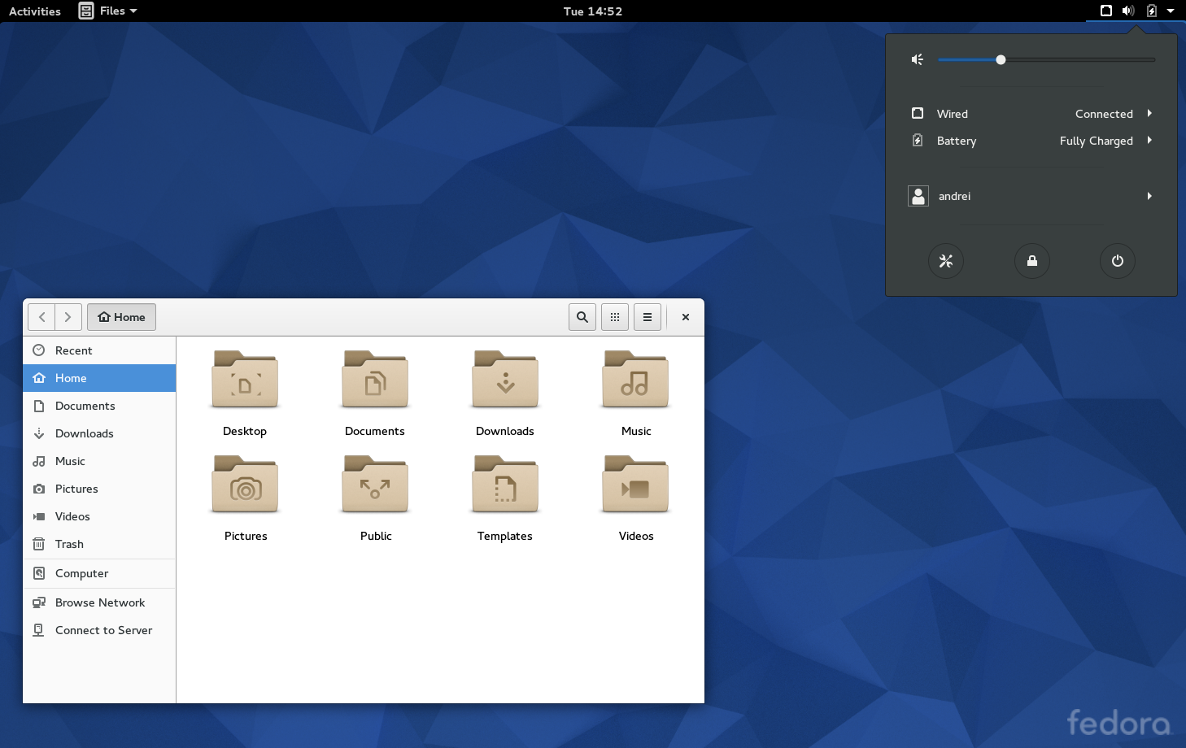Select Trash in the sidebar
Screen dimensions: 1186x748
[69, 544]
